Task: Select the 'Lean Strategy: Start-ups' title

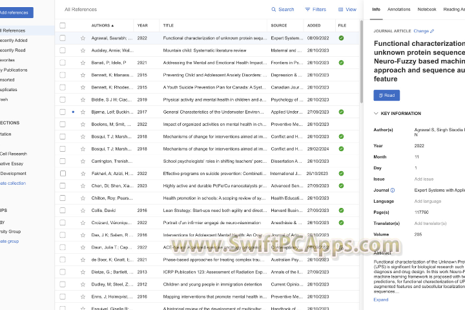Action: tap(214, 211)
